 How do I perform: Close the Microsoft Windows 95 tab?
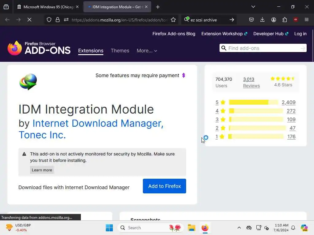pos(77,7)
